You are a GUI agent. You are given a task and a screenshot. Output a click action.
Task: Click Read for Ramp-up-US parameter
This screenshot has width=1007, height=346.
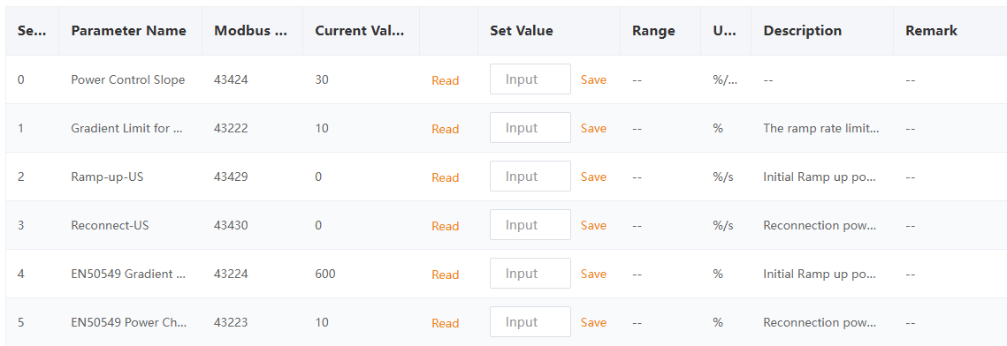[x=445, y=178]
